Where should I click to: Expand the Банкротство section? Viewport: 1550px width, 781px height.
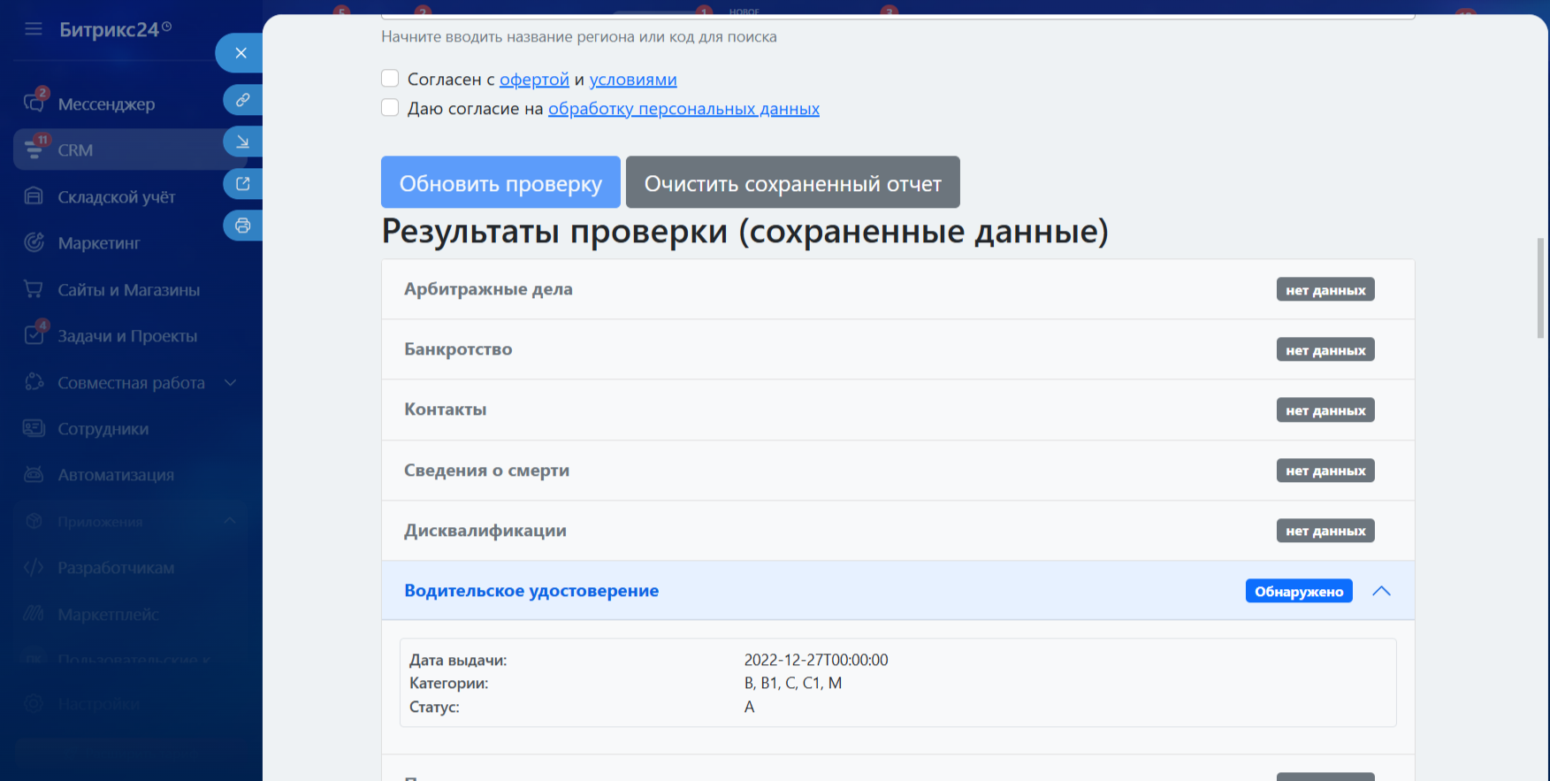[x=898, y=349]
